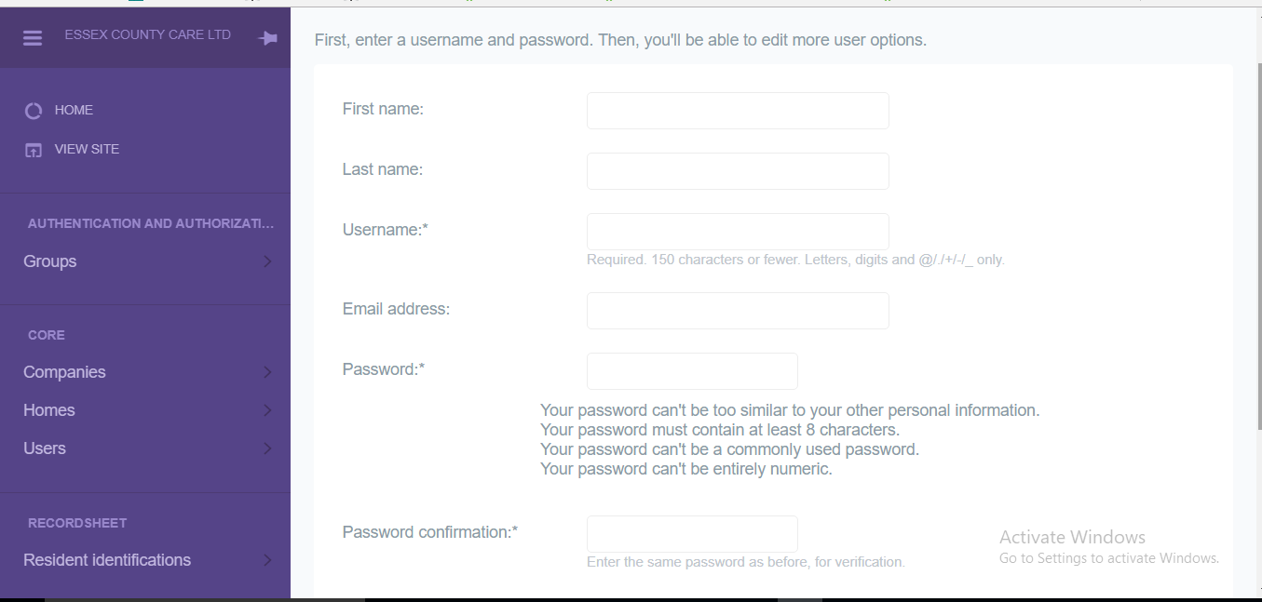Image resolution: width=1262 pixels, height=602 pixels.
Task: Expand the Resident identifications chevron
Action: (267, 560)
